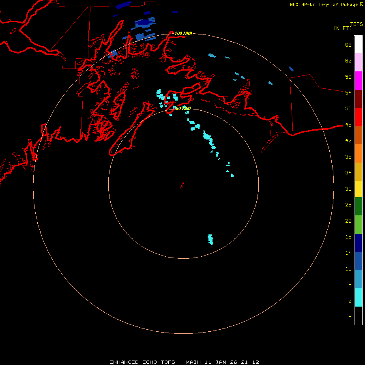
Task: Select the light green legend swatch
Action: [x=358, y=225]
